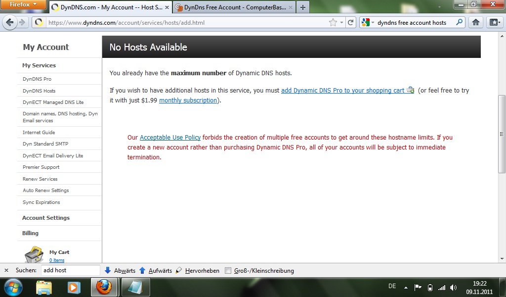Click the scrollbar up arrow

point(502,35)
